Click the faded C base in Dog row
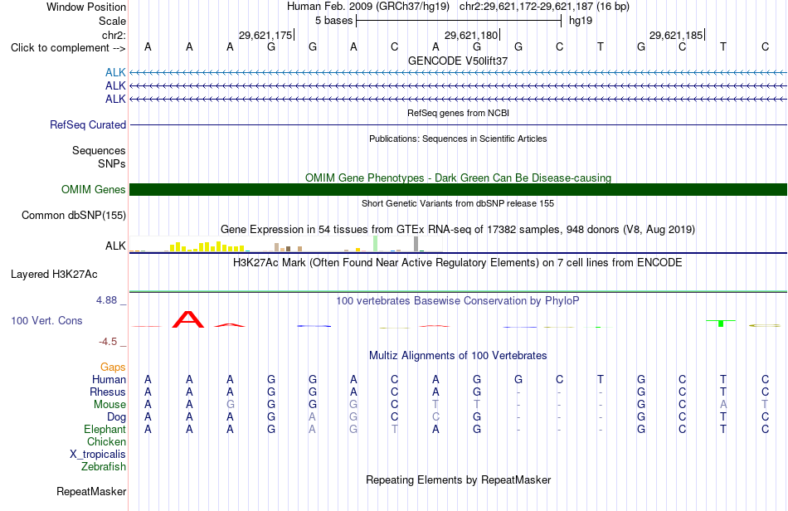The height and width of the screenshot is (511, 788). pos(435,417)
